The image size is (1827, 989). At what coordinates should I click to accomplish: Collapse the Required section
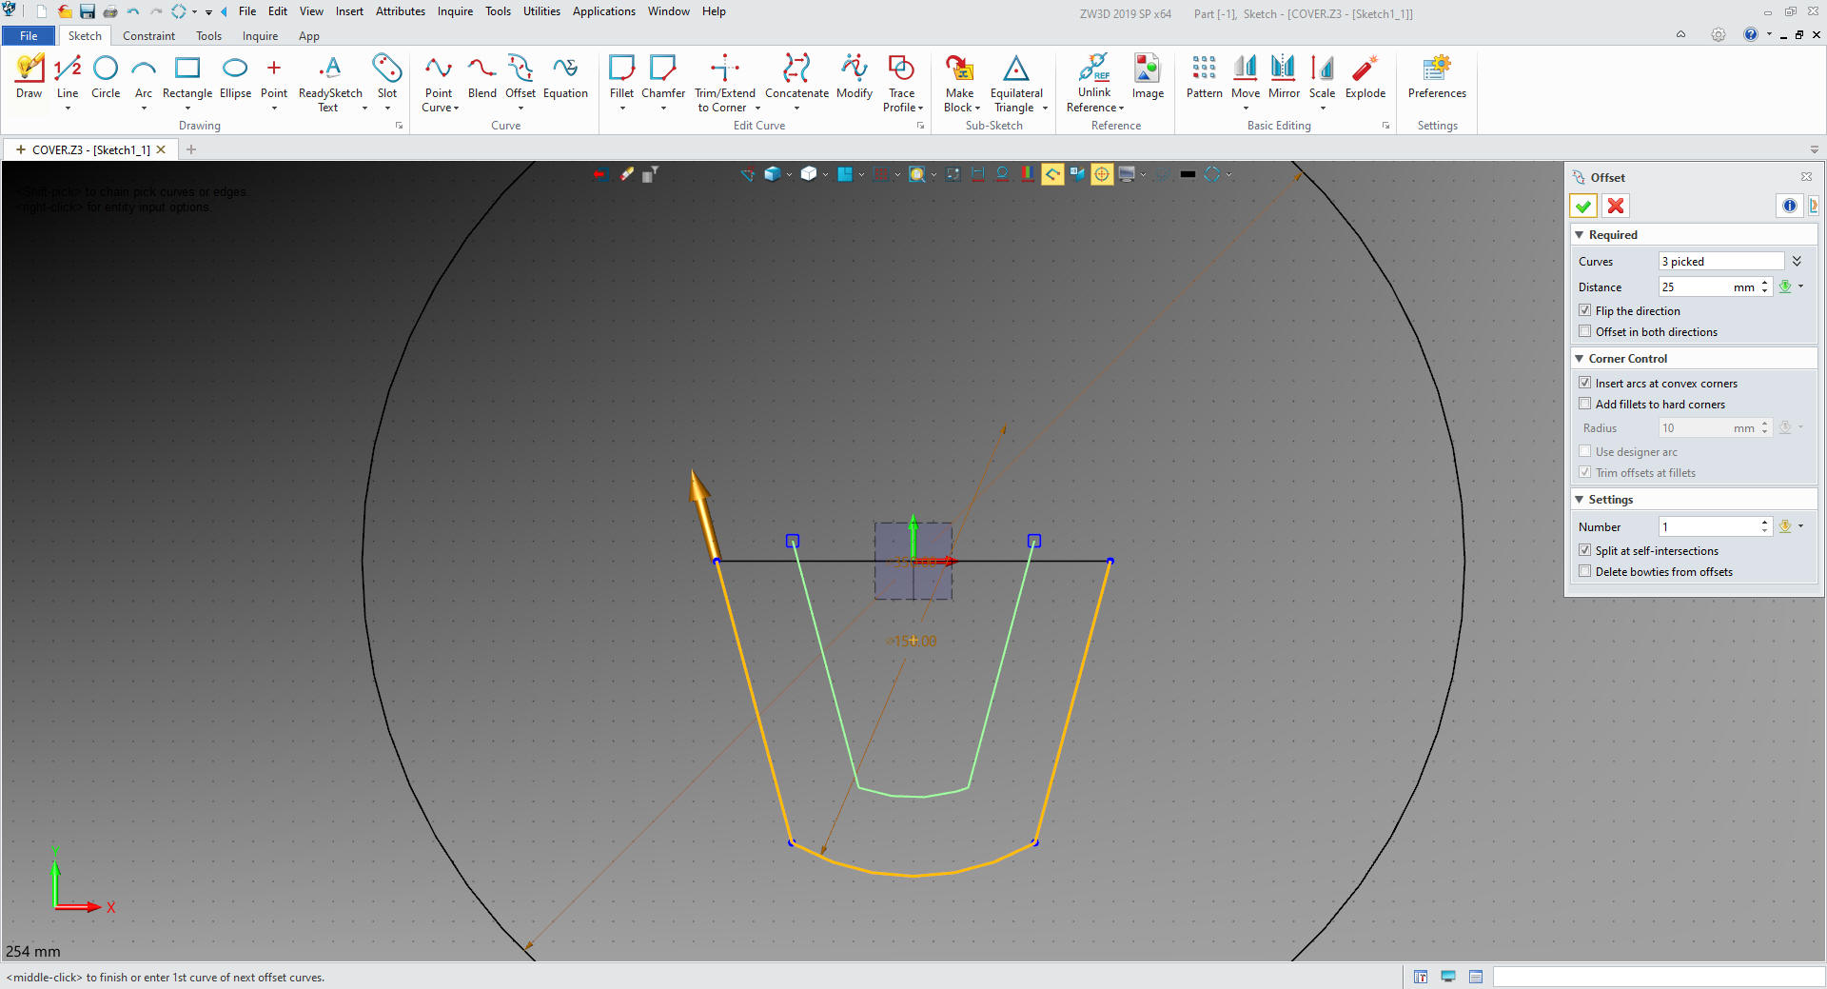[1580, 234]
